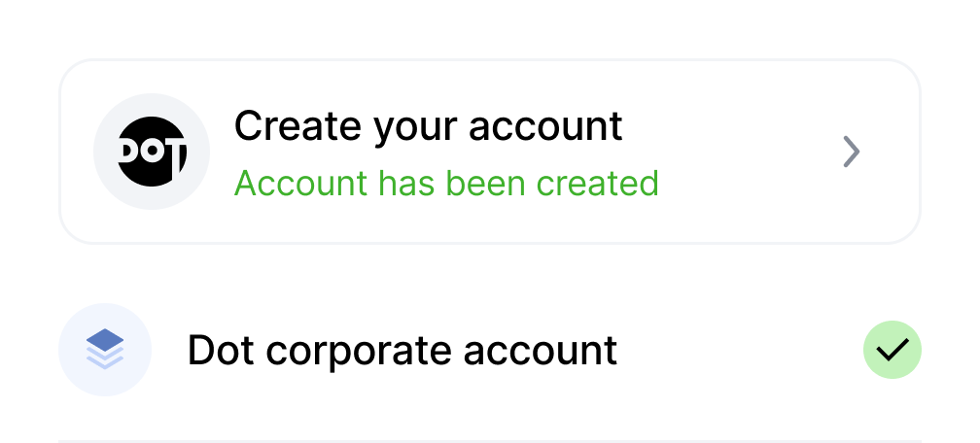Click the black checkmark icon in green circle
This screenshot has width=980, height=443.
click(892, 350)
